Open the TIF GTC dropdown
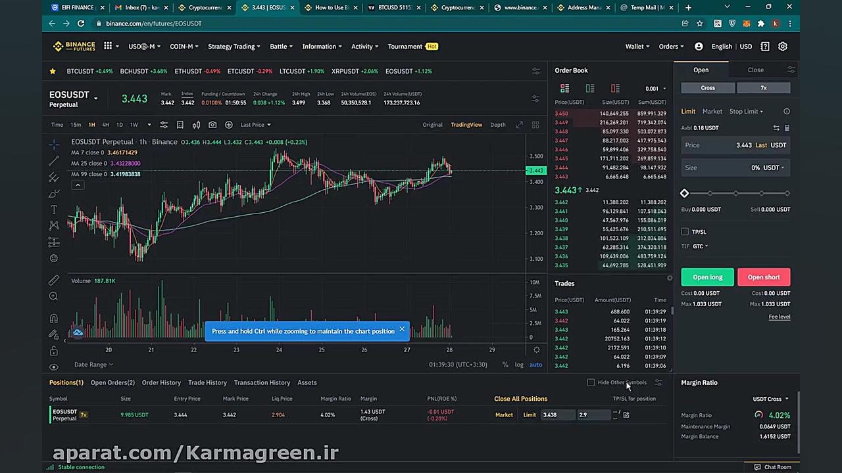This screenshot has height=473, width=842. coord(700,246)
